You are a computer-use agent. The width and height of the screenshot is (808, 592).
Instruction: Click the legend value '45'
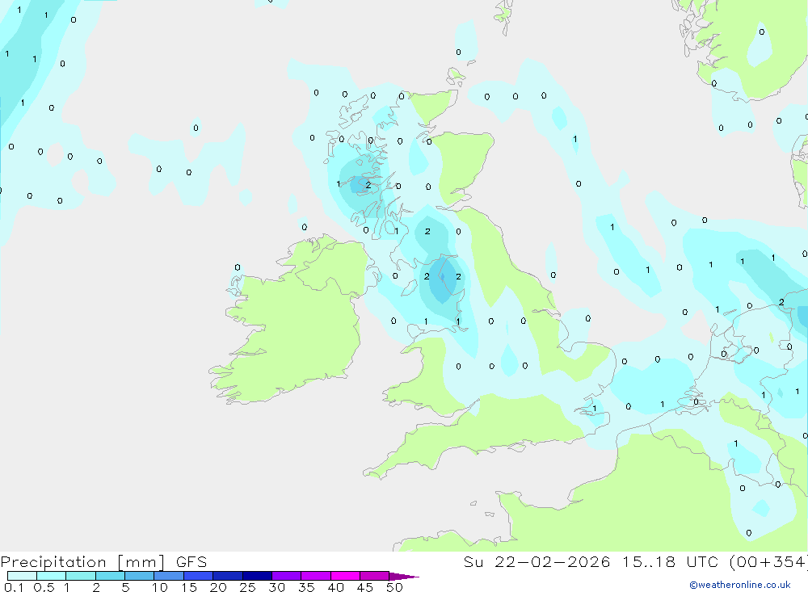(x=365, y=587)
